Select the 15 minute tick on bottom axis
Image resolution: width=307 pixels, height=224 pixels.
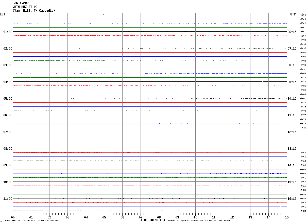click(286, 217)
